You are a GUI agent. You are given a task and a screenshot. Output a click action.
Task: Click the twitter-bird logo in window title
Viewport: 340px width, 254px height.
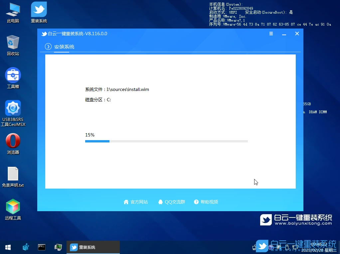click(x=44, y=34)
